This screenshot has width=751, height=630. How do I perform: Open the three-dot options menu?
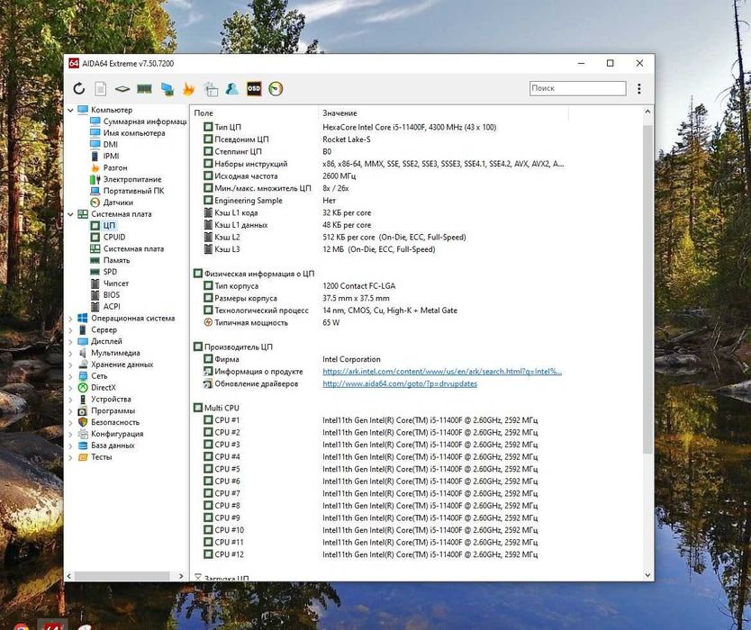coord(639,89)
